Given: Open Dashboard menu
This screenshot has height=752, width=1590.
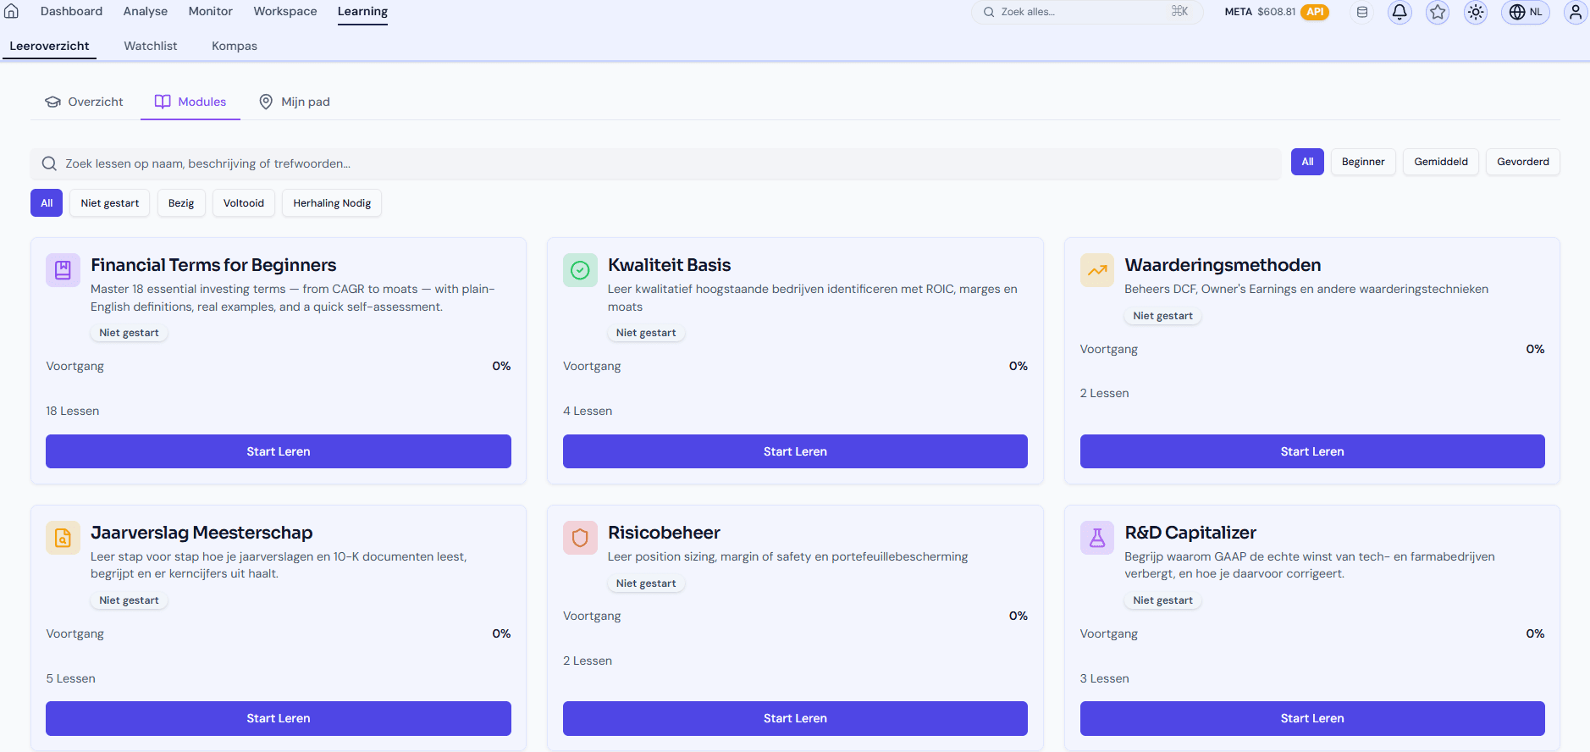Looking at the screenshot, I should point(71,11).
